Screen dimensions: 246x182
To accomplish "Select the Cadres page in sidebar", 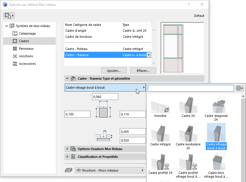I will click(x=24, y=41).
